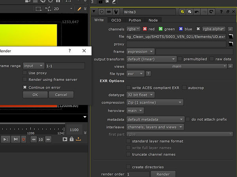This screenshot has height=177, width=237.
Task: Enable truncate channel names checkbox
Action: tap(128, 154)
